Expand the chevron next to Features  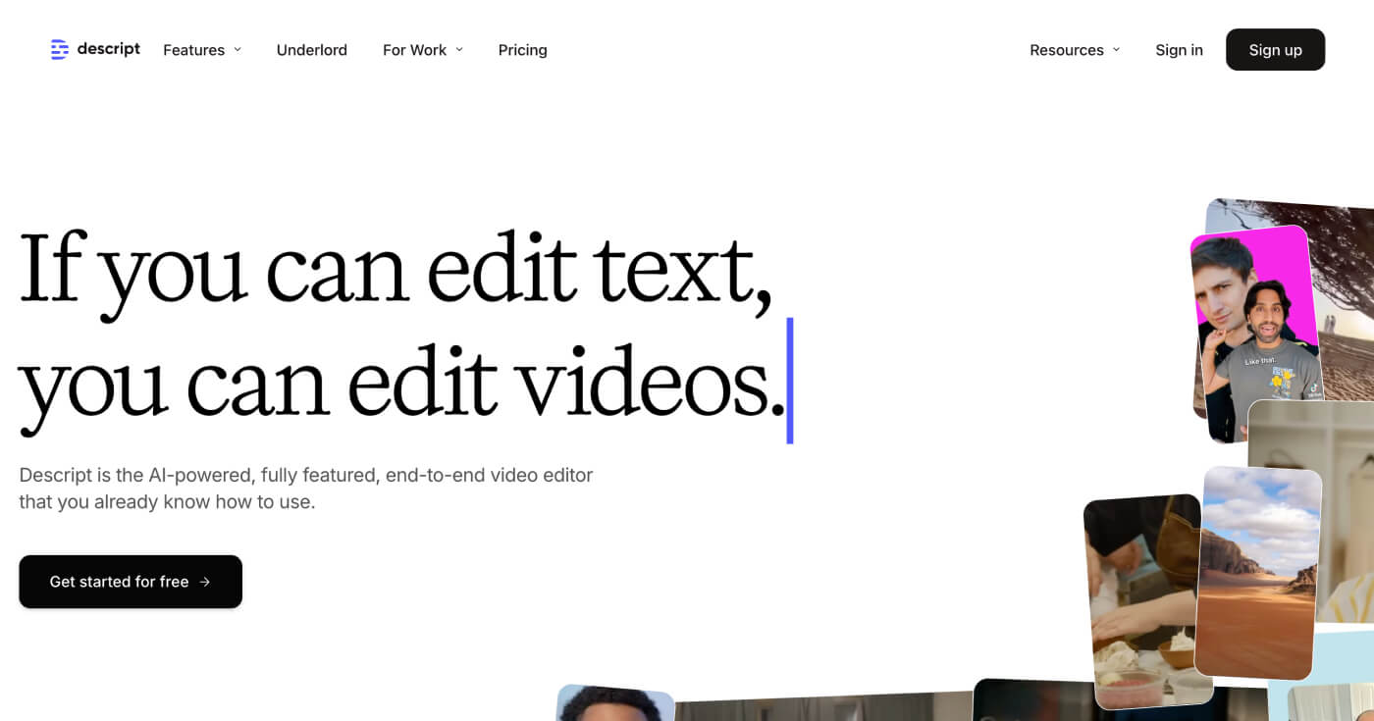[x=238, y=50]
